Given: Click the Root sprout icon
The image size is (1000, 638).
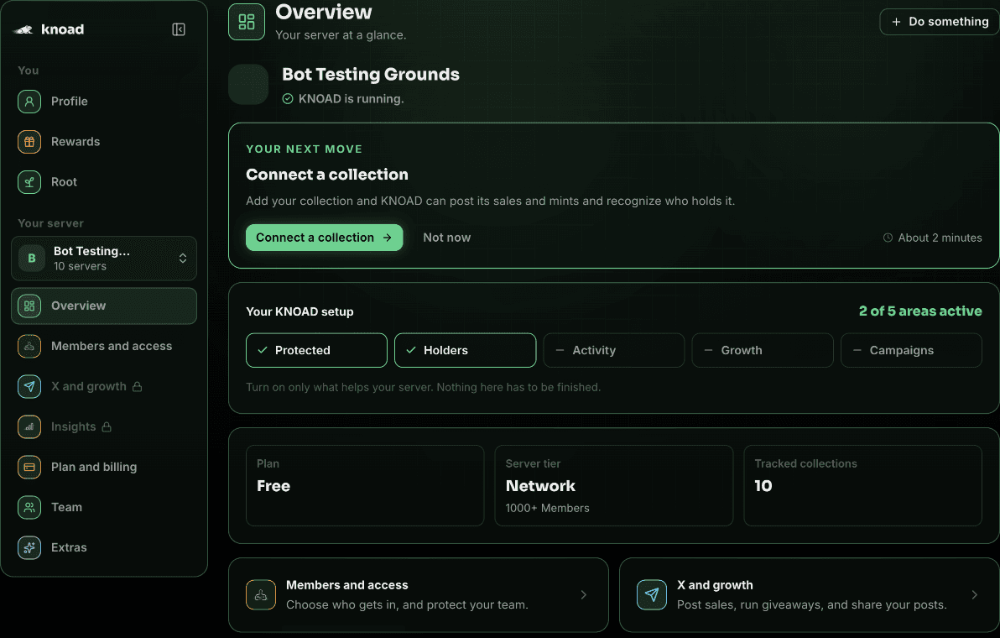Looking at the screenshot, I should click(29, 182).
